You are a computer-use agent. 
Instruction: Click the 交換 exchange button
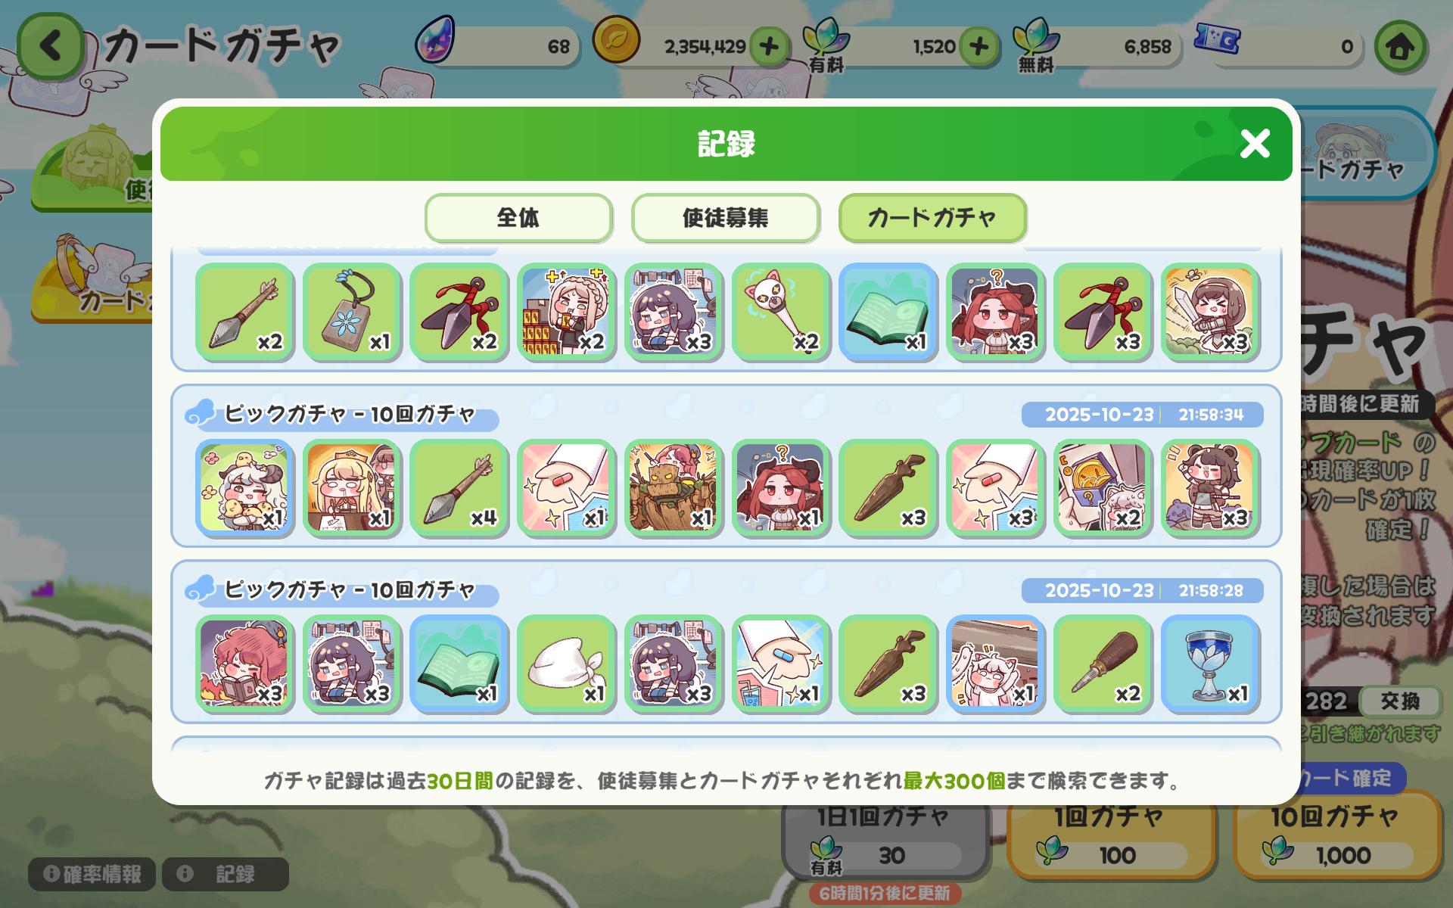(x=1399, y=701)
